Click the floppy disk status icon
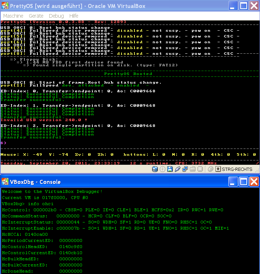This screenshot has height=274, width=260. click(170, 169)
